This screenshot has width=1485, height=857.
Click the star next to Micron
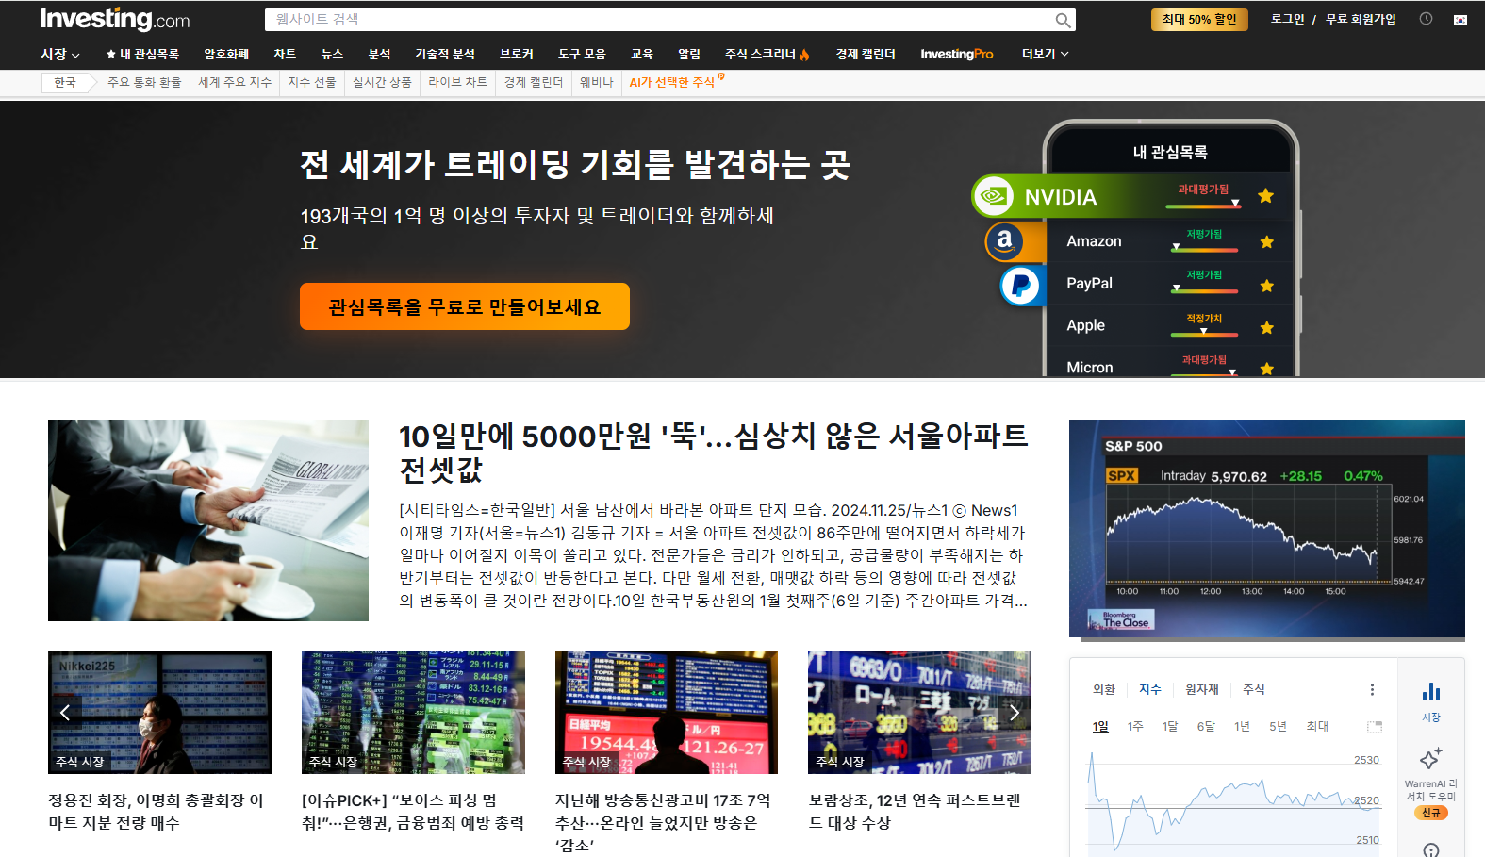pos(1266,368)
